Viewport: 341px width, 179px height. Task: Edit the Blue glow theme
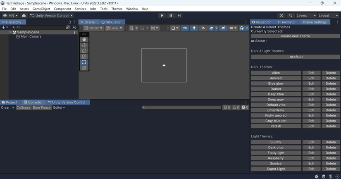(x=311, y=84)
